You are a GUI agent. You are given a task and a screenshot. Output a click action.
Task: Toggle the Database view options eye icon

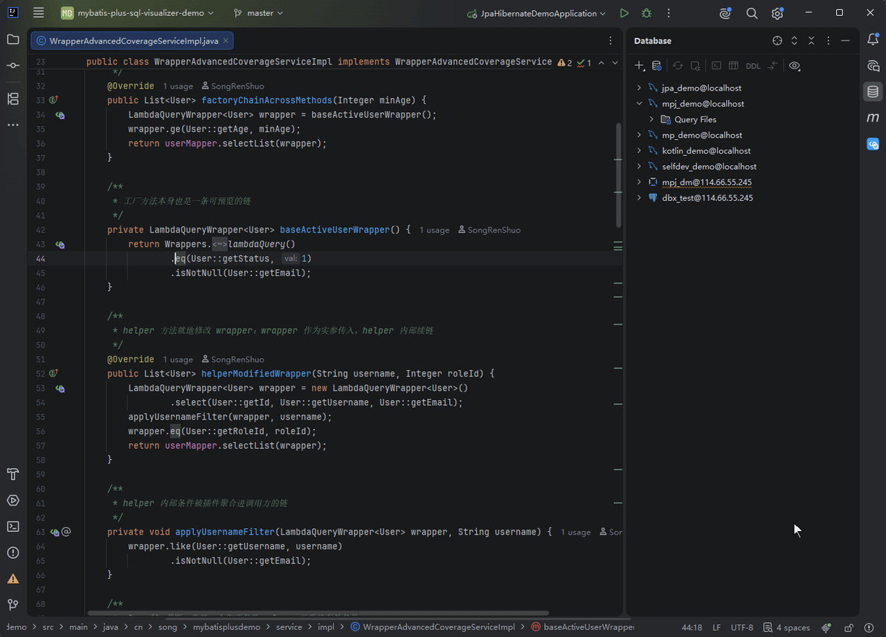coord(795,66)
